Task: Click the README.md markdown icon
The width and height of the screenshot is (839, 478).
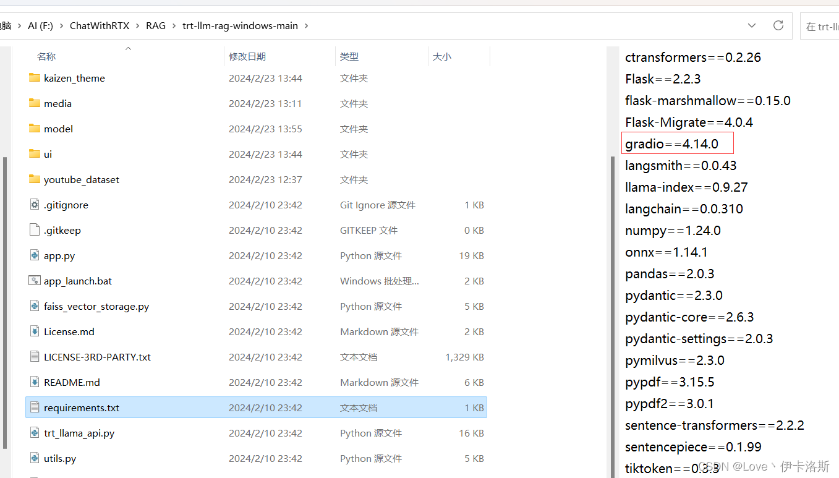Action: (35, 382)
